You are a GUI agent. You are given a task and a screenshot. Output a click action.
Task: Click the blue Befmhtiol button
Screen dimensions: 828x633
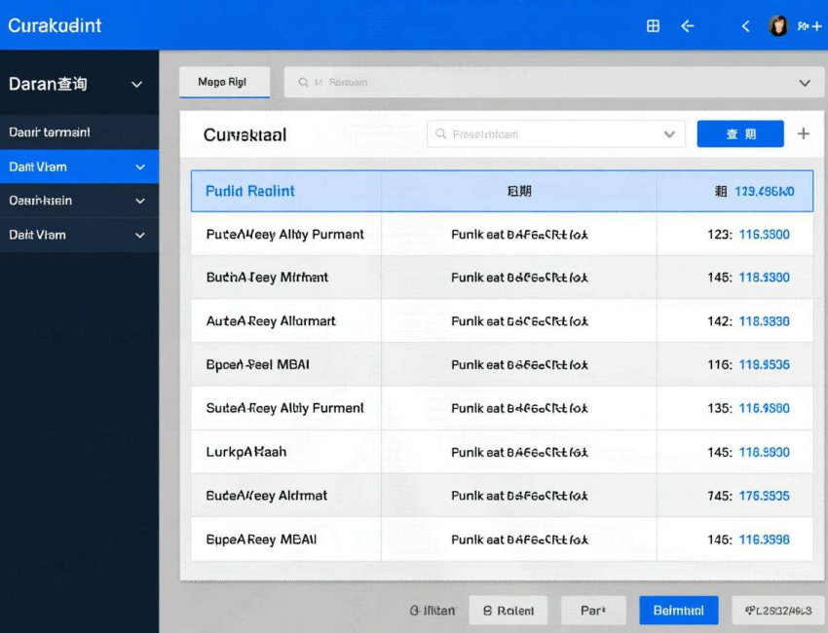(x=678, y=611)
